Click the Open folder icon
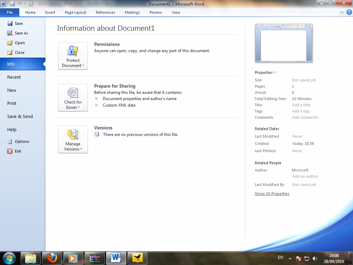353x265 pixels. point(10,43)
